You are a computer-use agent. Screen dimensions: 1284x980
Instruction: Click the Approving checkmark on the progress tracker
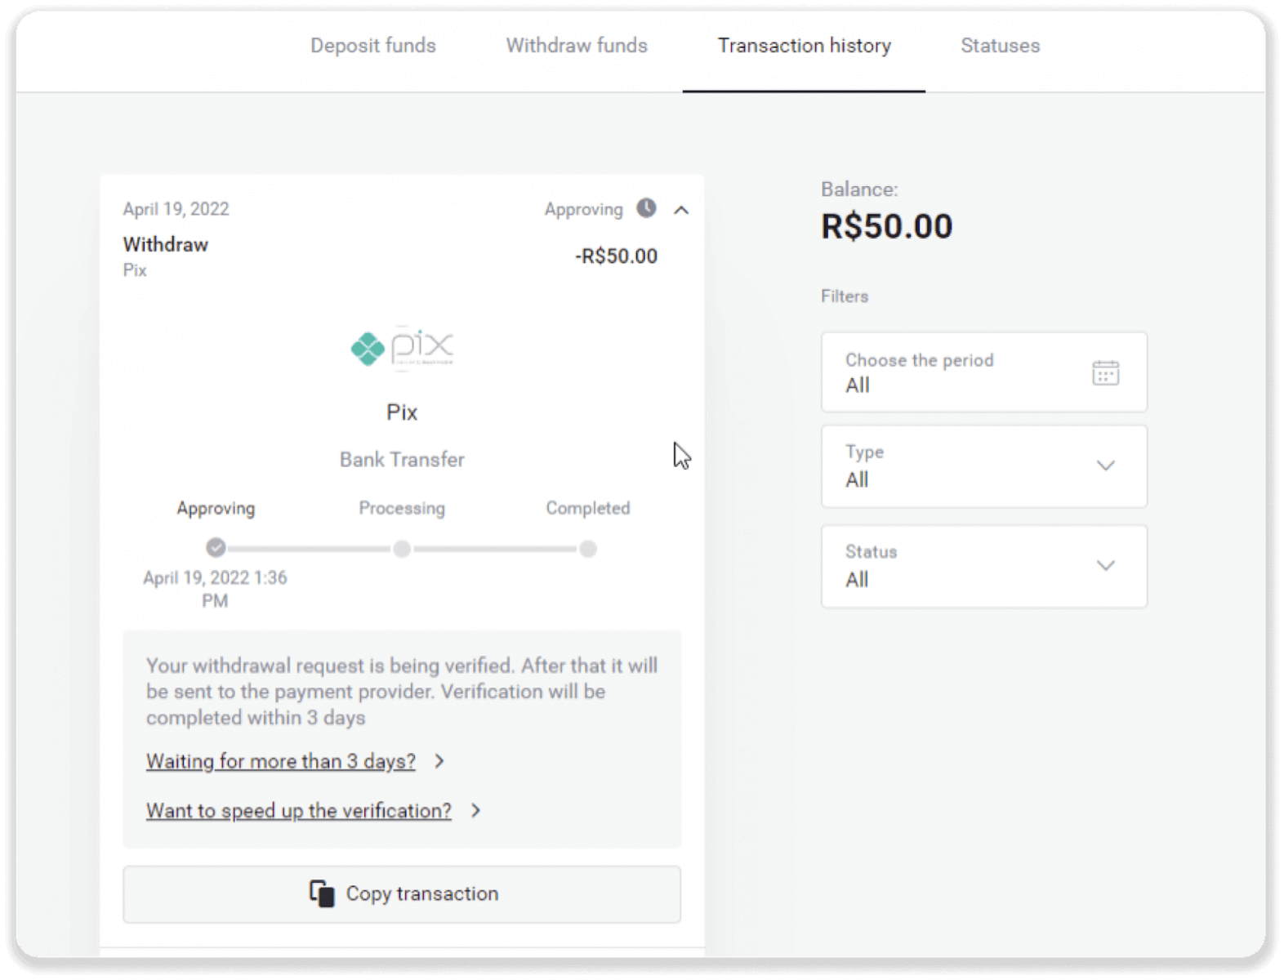pyautogui.click(x=216, y=549)
